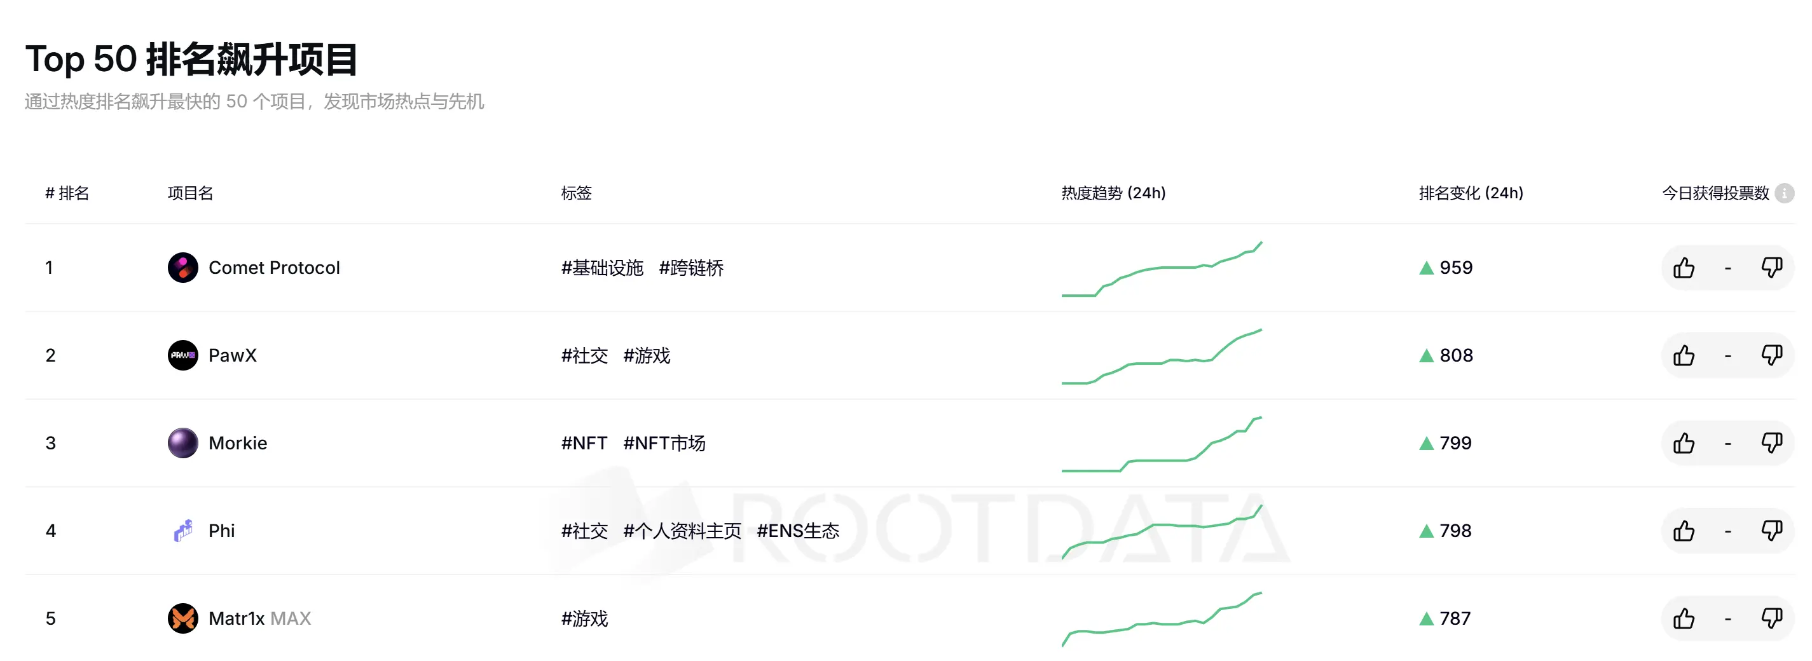Click the #游戏 tag on Matr1x row
This screenshot has width=1812, height=661.
click(x=584, y=619)
